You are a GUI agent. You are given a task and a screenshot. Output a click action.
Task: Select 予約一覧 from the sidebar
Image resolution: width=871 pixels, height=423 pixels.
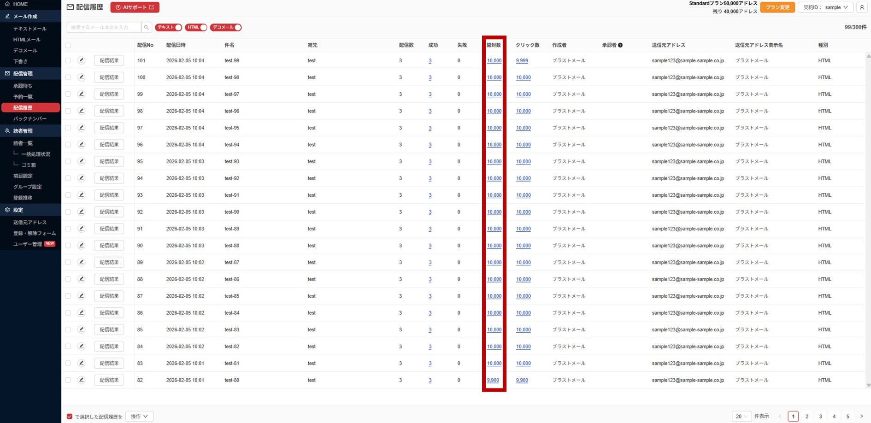pos(23,97)
